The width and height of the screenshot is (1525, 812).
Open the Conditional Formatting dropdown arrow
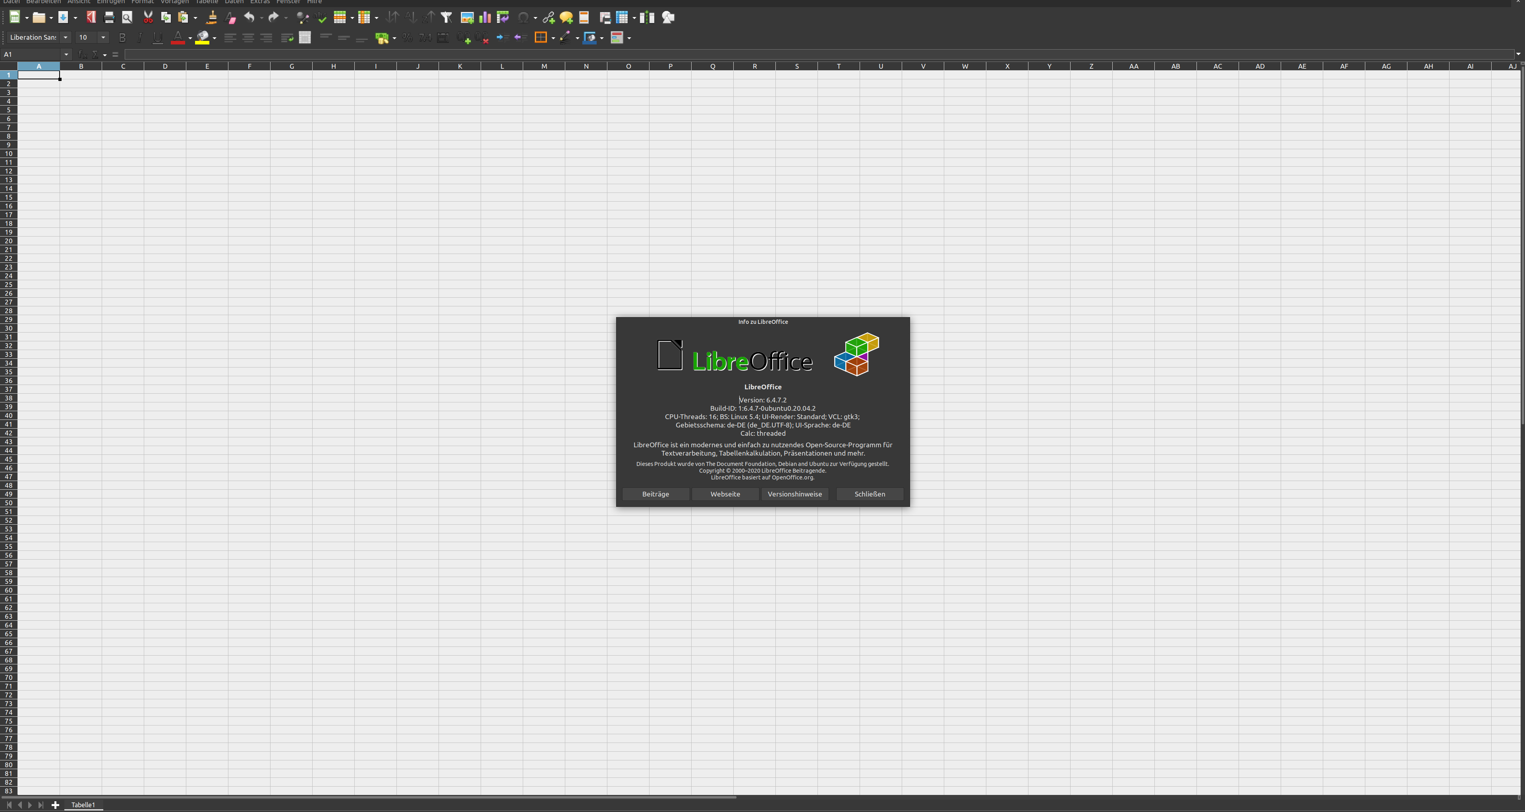click(x=629, y=38)
